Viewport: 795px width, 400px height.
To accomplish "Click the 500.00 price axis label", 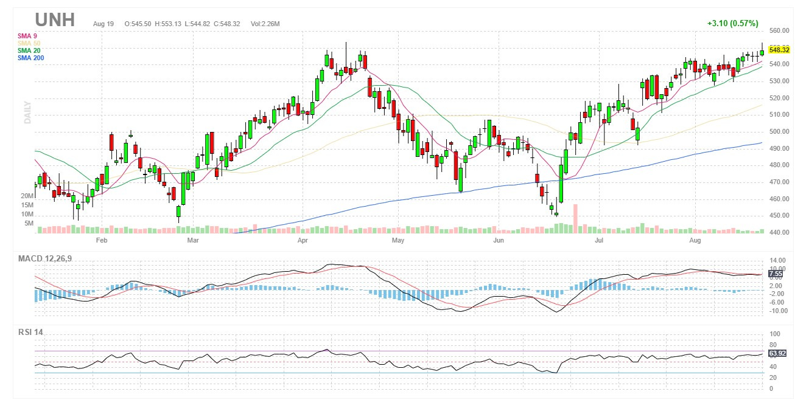I will click(x=780, y=131).
